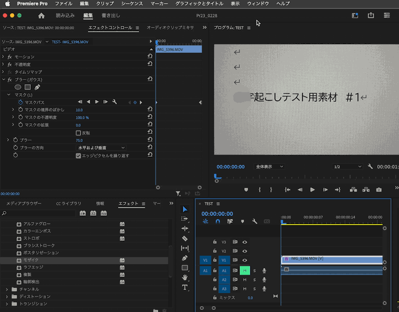Select the free-draw bezier pen mask

37,87
